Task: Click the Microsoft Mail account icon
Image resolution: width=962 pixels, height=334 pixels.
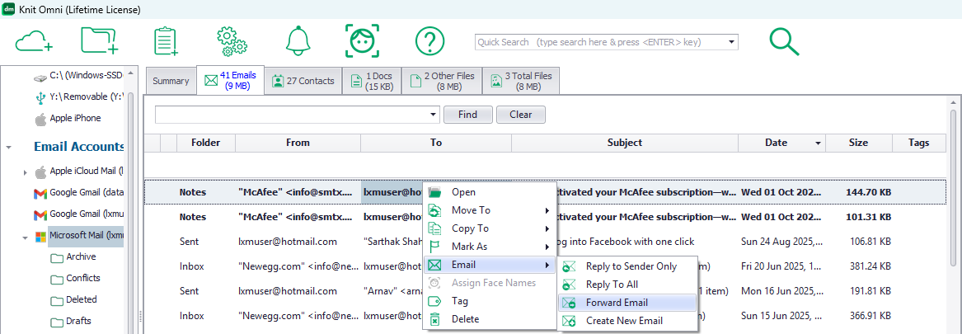Action: 40,236
